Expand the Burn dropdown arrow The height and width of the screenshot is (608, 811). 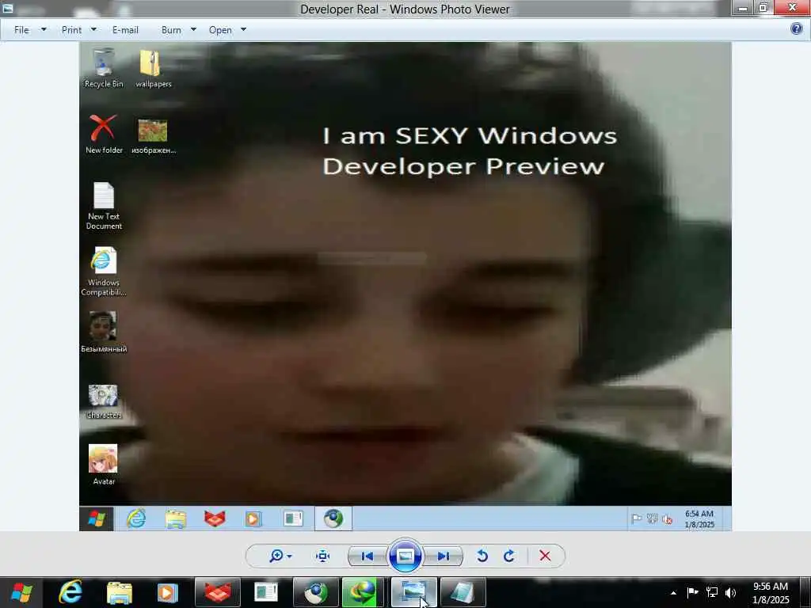pyautogui.click(x=193, y=29)
